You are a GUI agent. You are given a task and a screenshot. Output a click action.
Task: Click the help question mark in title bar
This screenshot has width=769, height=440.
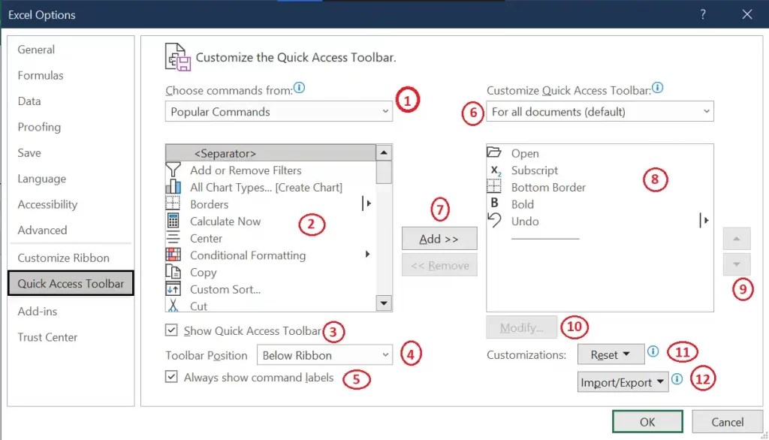703,14
